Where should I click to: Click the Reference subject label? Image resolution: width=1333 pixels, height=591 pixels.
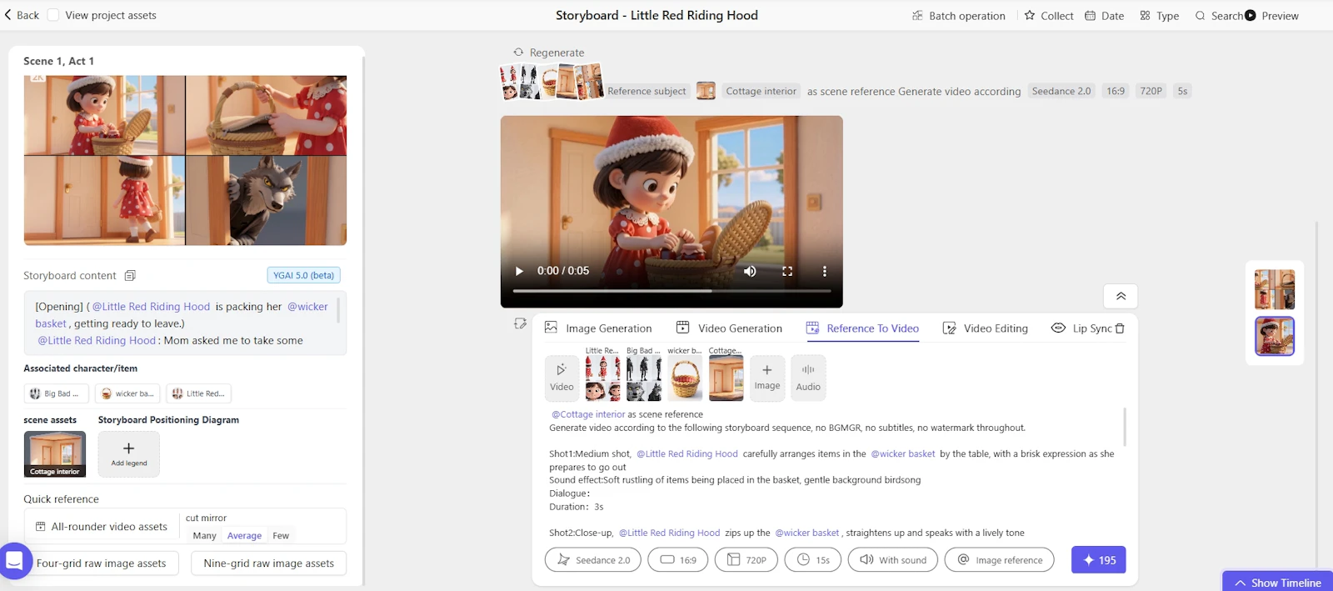click(647, 92)
